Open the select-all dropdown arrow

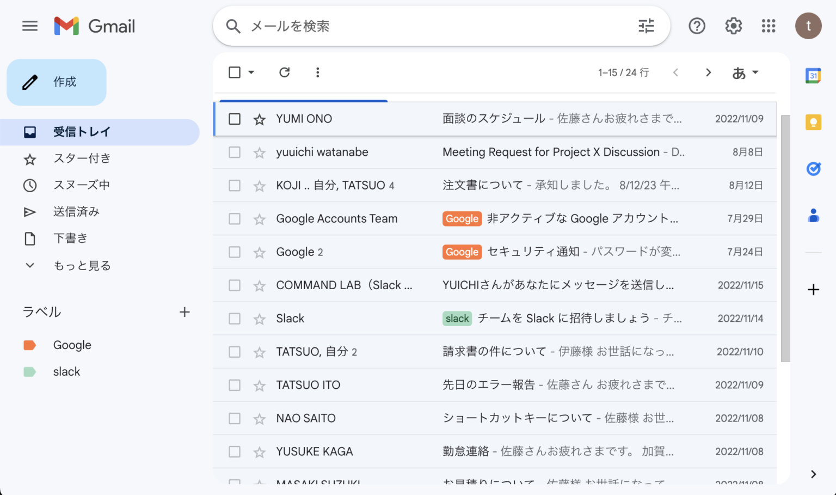point(250,72)
